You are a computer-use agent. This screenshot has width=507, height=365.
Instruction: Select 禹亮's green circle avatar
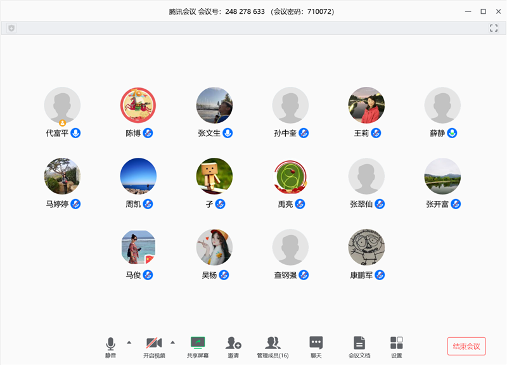pos(290,176)
